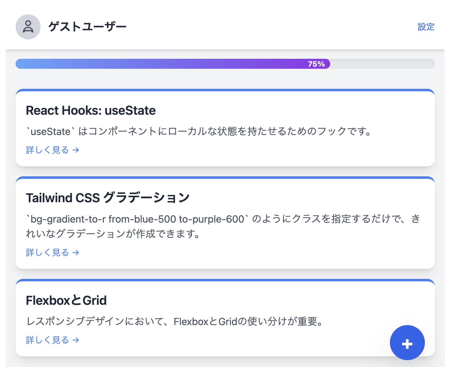
Task: Open 詳しく見る text under Tailwind CSS グラデーション
Action: [47, 253]
